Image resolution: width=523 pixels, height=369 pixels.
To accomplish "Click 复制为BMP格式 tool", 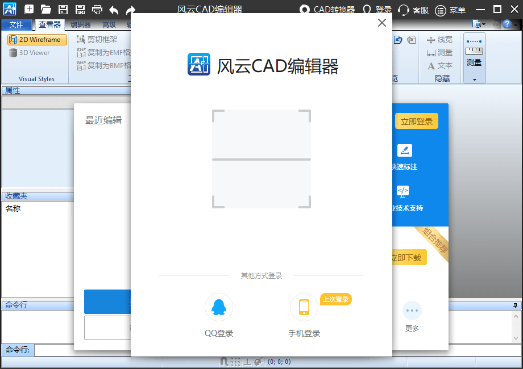I will tap(104, 65).
